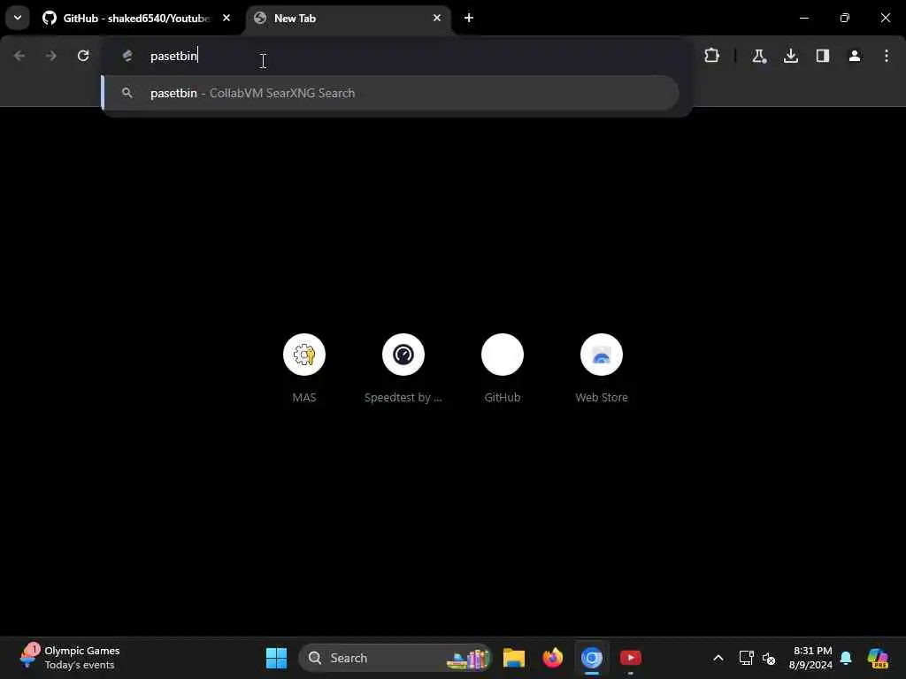The width and height of the screenshot is (906, 679).
Task: Toggle the browser side panel
Action: tap(822, 56)
